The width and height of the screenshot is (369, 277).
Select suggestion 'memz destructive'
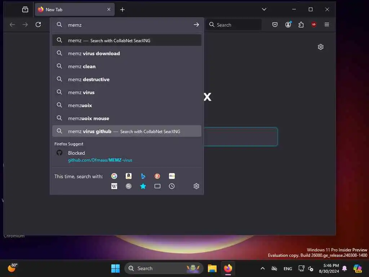point(126,79)
